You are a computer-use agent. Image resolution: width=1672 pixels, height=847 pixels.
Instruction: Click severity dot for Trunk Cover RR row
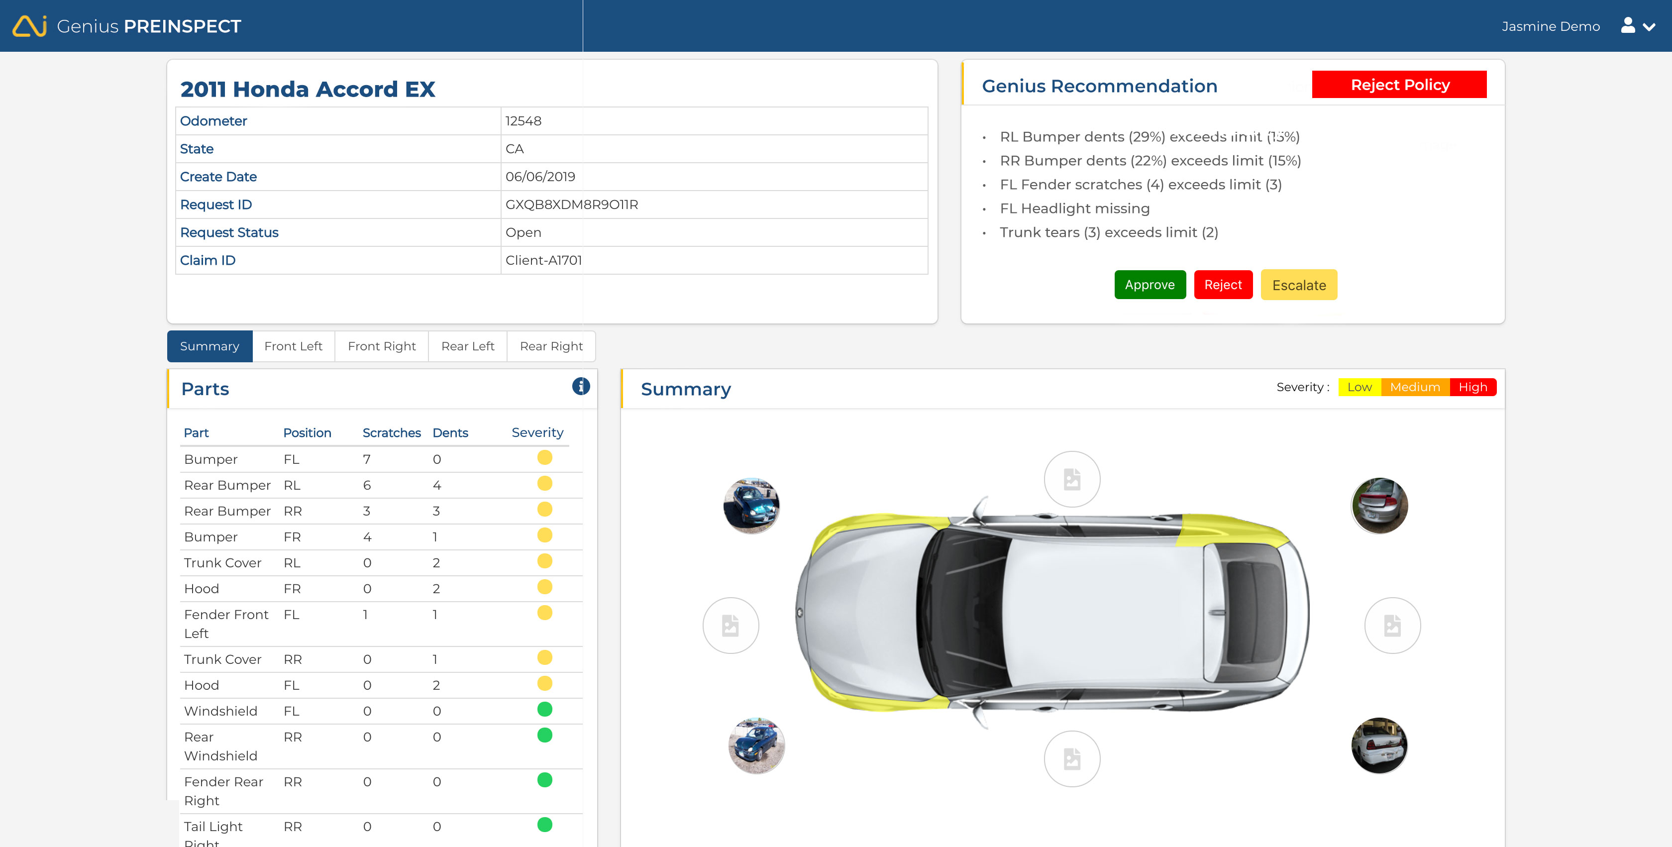(x=544, y=657)
